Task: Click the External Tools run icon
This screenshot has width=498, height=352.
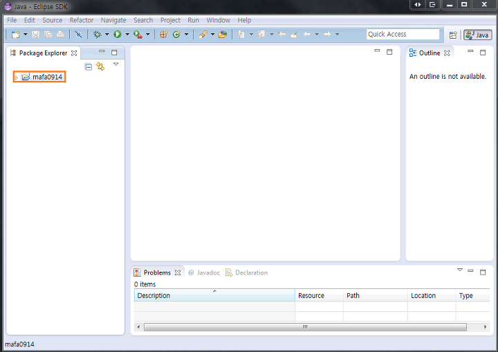Action: [138, 35]
